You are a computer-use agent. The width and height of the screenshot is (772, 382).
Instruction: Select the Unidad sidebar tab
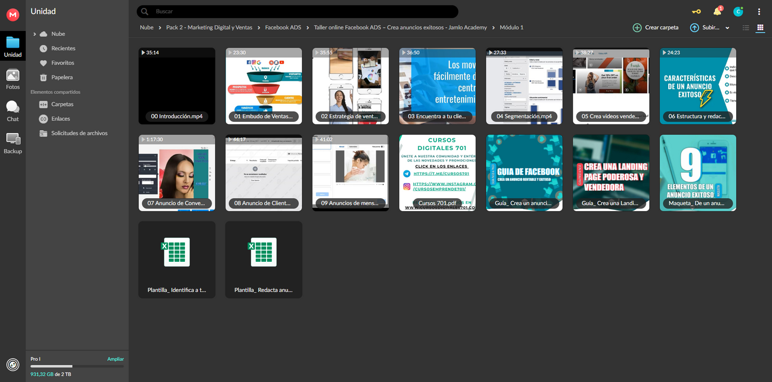pos(12,46)
